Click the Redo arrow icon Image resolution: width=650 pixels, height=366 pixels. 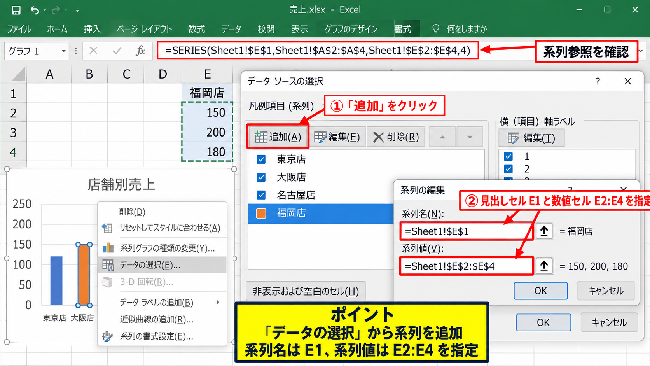pyautogui.click(x=56, y=10)
